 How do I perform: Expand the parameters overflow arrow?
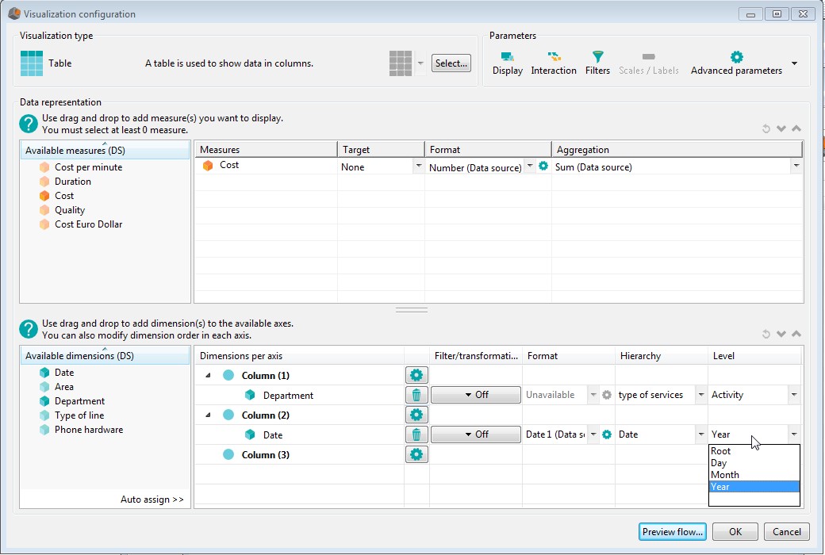795,63
